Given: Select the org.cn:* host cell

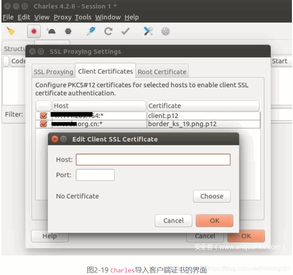Looking at the screenshot, I should [99, 124].
